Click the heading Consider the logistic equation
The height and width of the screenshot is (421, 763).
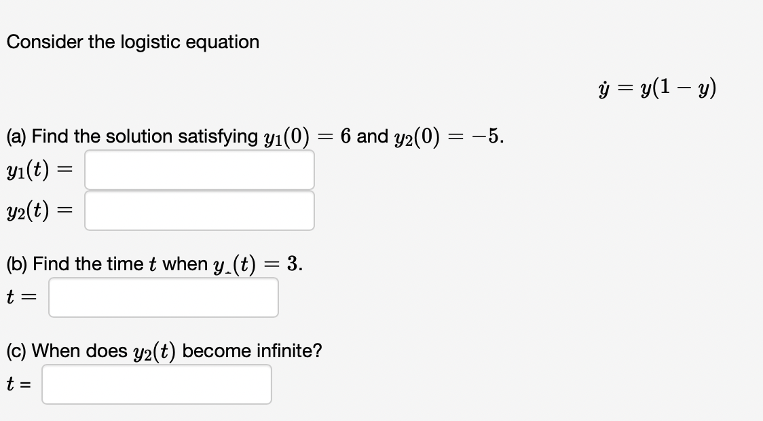tap(133, 42)
